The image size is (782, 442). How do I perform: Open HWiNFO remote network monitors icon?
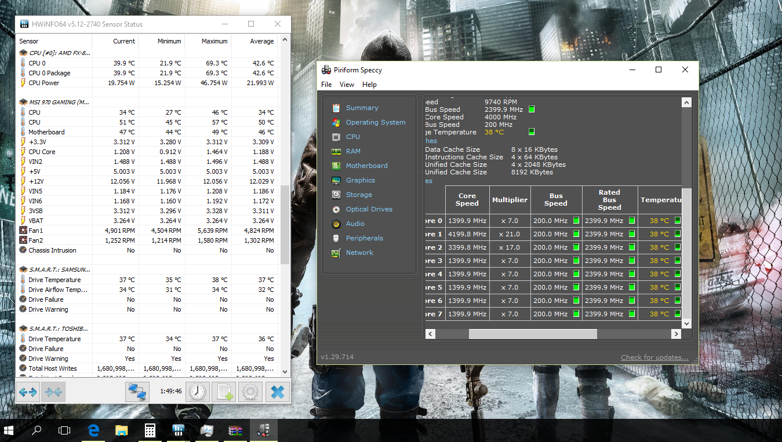(137, 392)
